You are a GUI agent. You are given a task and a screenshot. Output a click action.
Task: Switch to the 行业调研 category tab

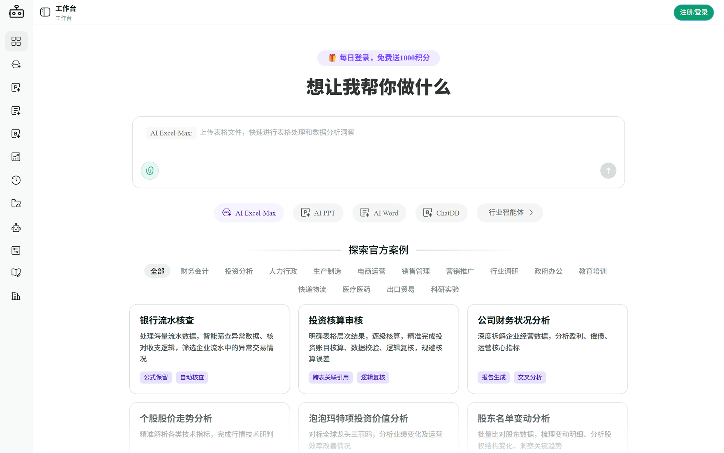[x=504, y=271]
